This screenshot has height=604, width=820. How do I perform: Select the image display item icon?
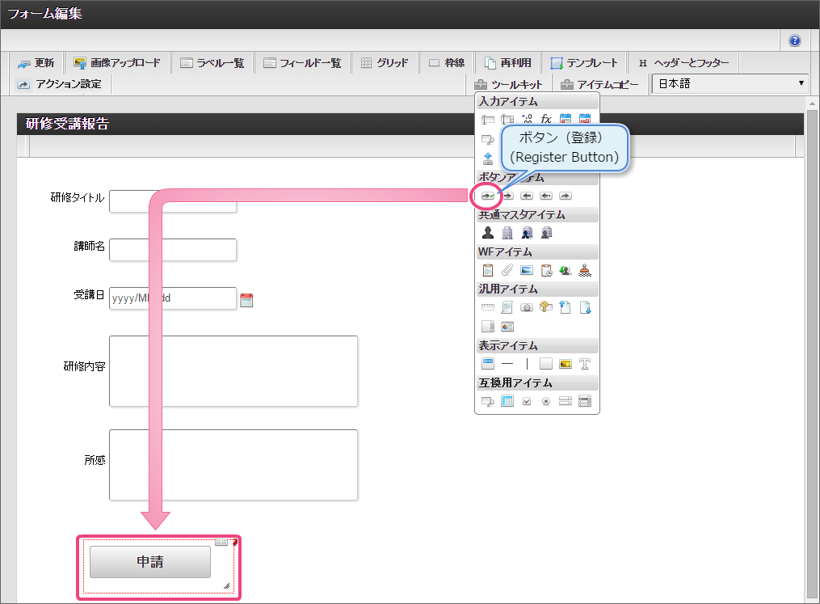566,364
